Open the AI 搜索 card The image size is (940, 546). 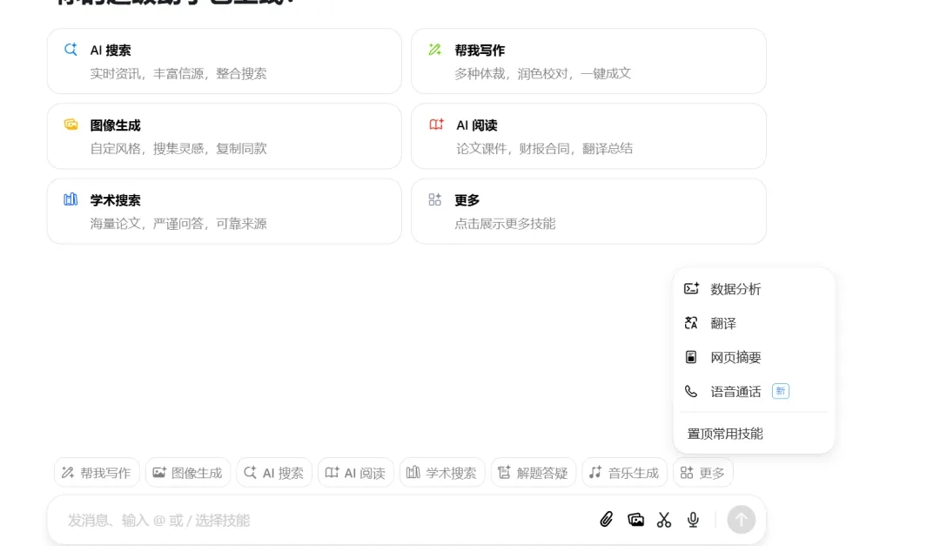[x=224, y=61]
